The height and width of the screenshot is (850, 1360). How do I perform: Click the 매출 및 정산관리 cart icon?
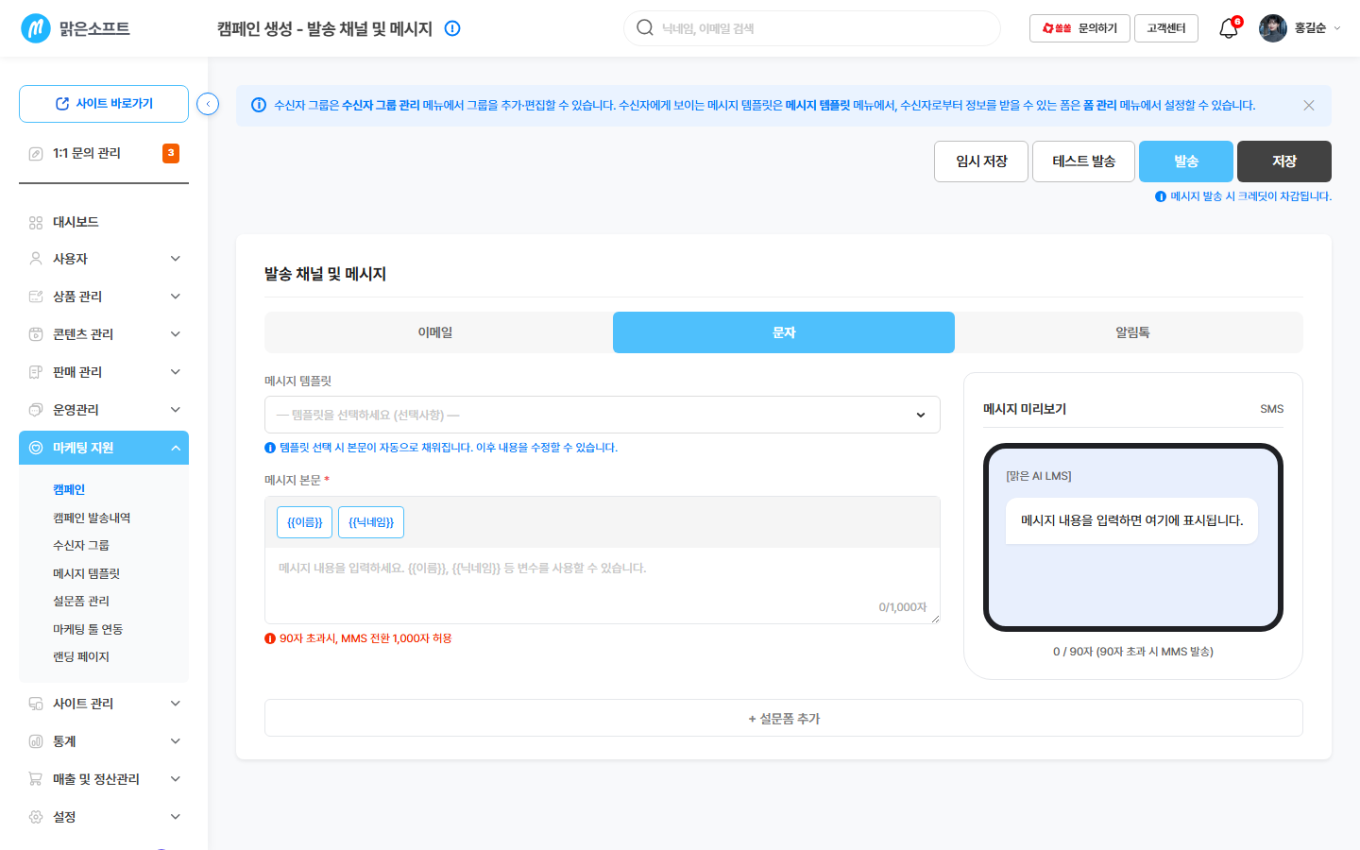click(36, 779)
